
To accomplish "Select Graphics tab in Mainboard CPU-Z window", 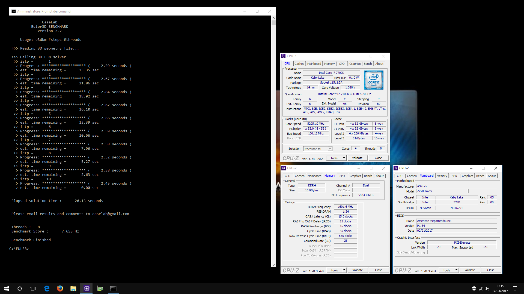I will [x=467, y=176].
